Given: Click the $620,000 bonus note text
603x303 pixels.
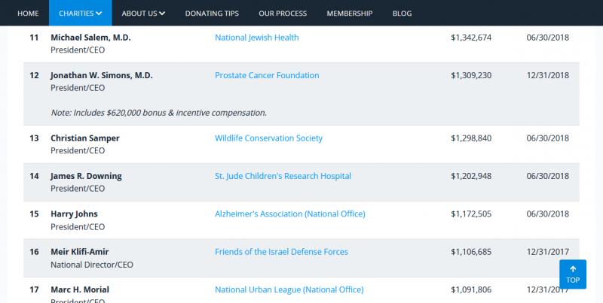Looking at the screenshot, I should (x=159, y=113).
